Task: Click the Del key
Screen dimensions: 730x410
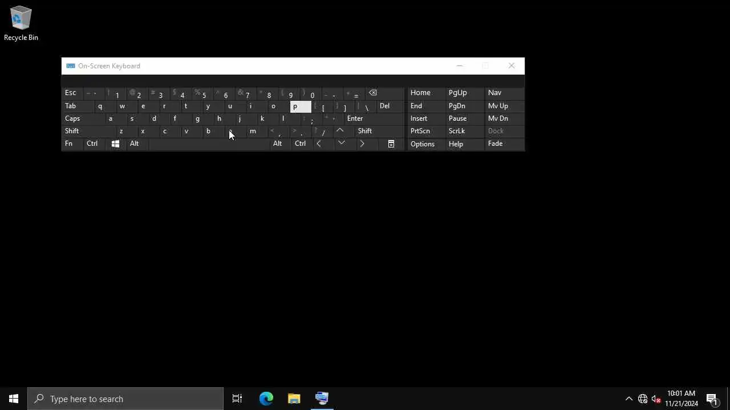Action: tap(390, 106)
